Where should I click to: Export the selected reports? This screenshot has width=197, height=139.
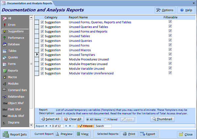click(148, 134)
